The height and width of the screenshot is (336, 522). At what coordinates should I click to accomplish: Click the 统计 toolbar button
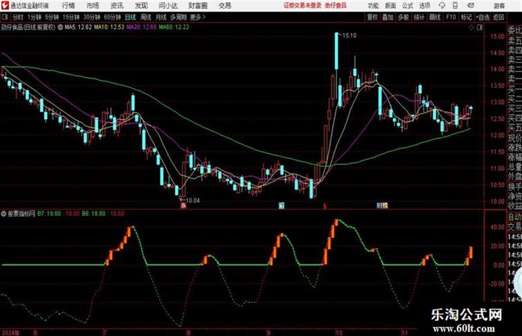click(419, 17)
